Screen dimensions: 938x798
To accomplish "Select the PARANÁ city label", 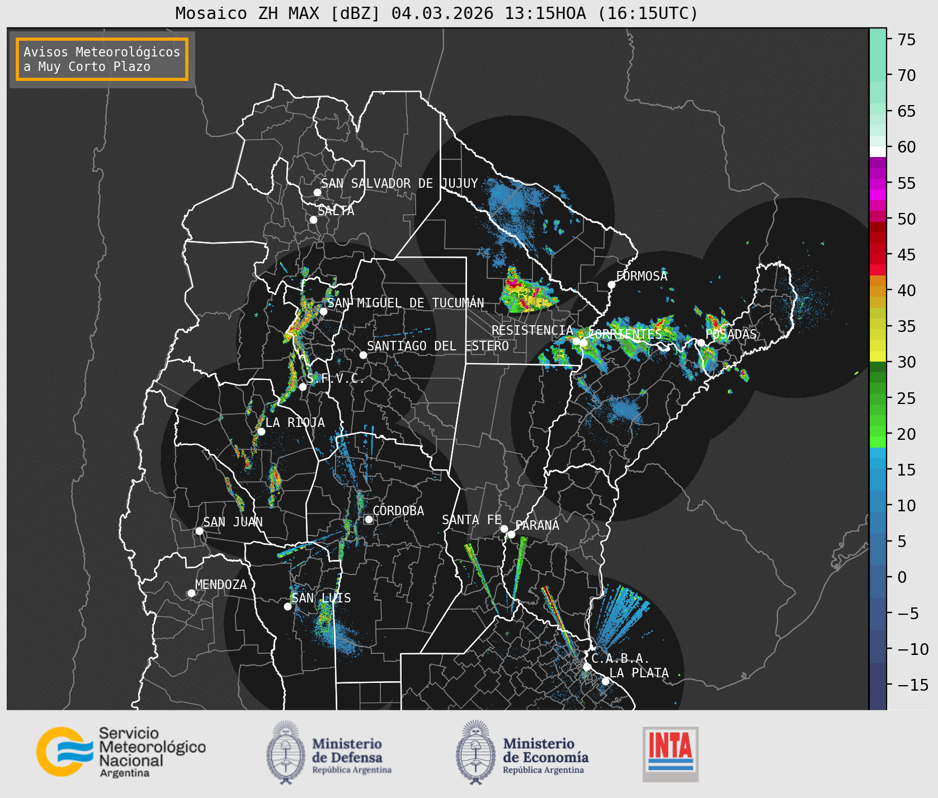I will [537, 525].
